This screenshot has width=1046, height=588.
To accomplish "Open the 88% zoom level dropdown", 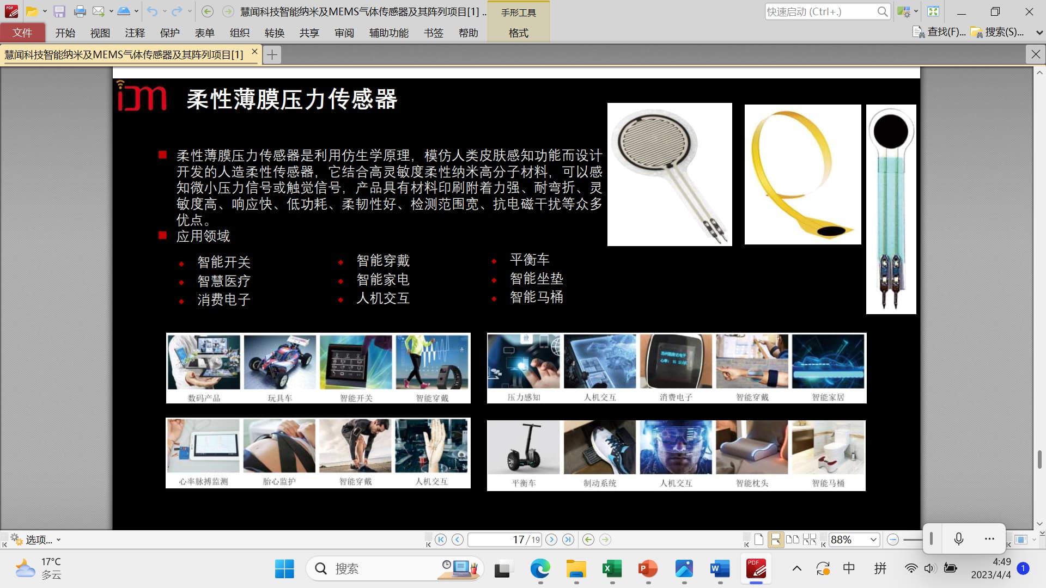I will click(873, 540).
